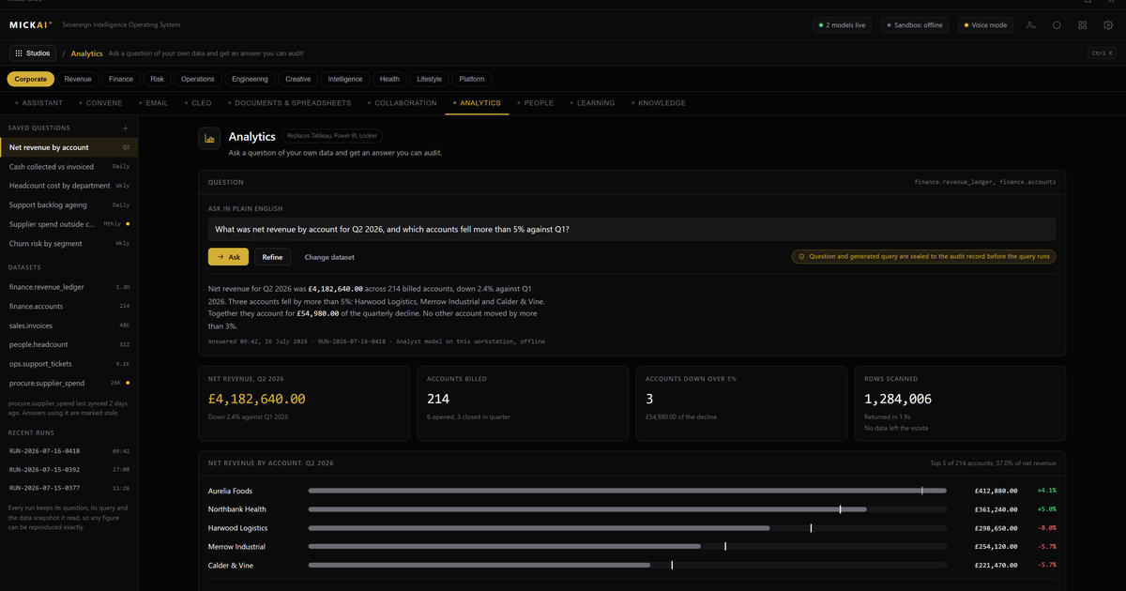Open recent run RUN-2026-07-16-0418
Screen dimensions: 1126x591
(68, 450)
